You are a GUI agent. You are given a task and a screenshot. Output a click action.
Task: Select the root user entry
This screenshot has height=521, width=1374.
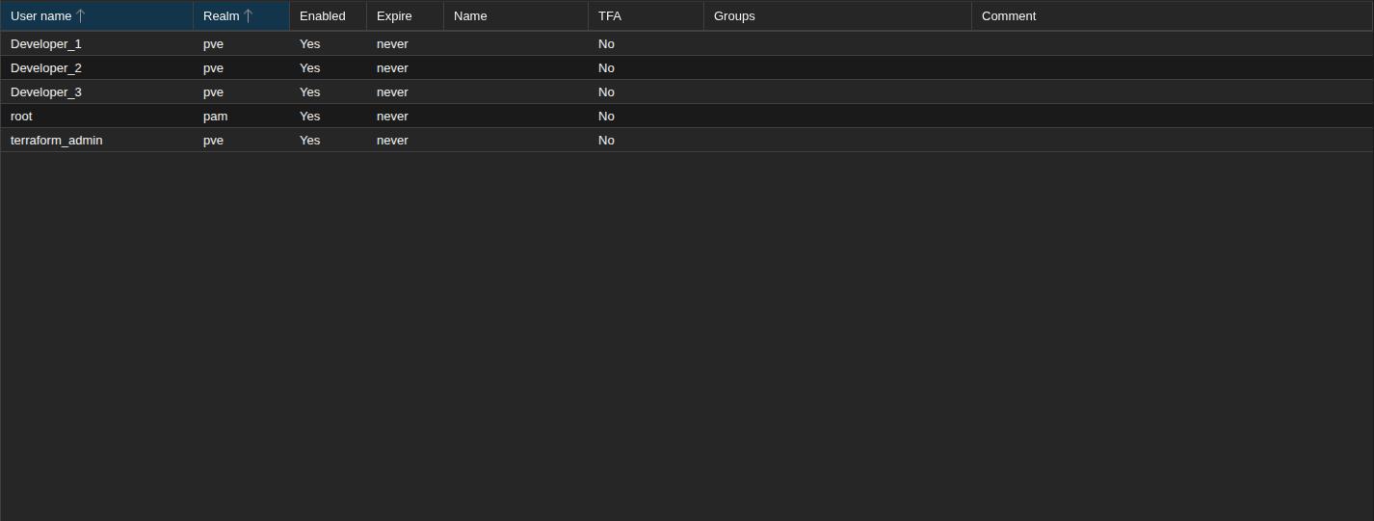coord(21,117)
